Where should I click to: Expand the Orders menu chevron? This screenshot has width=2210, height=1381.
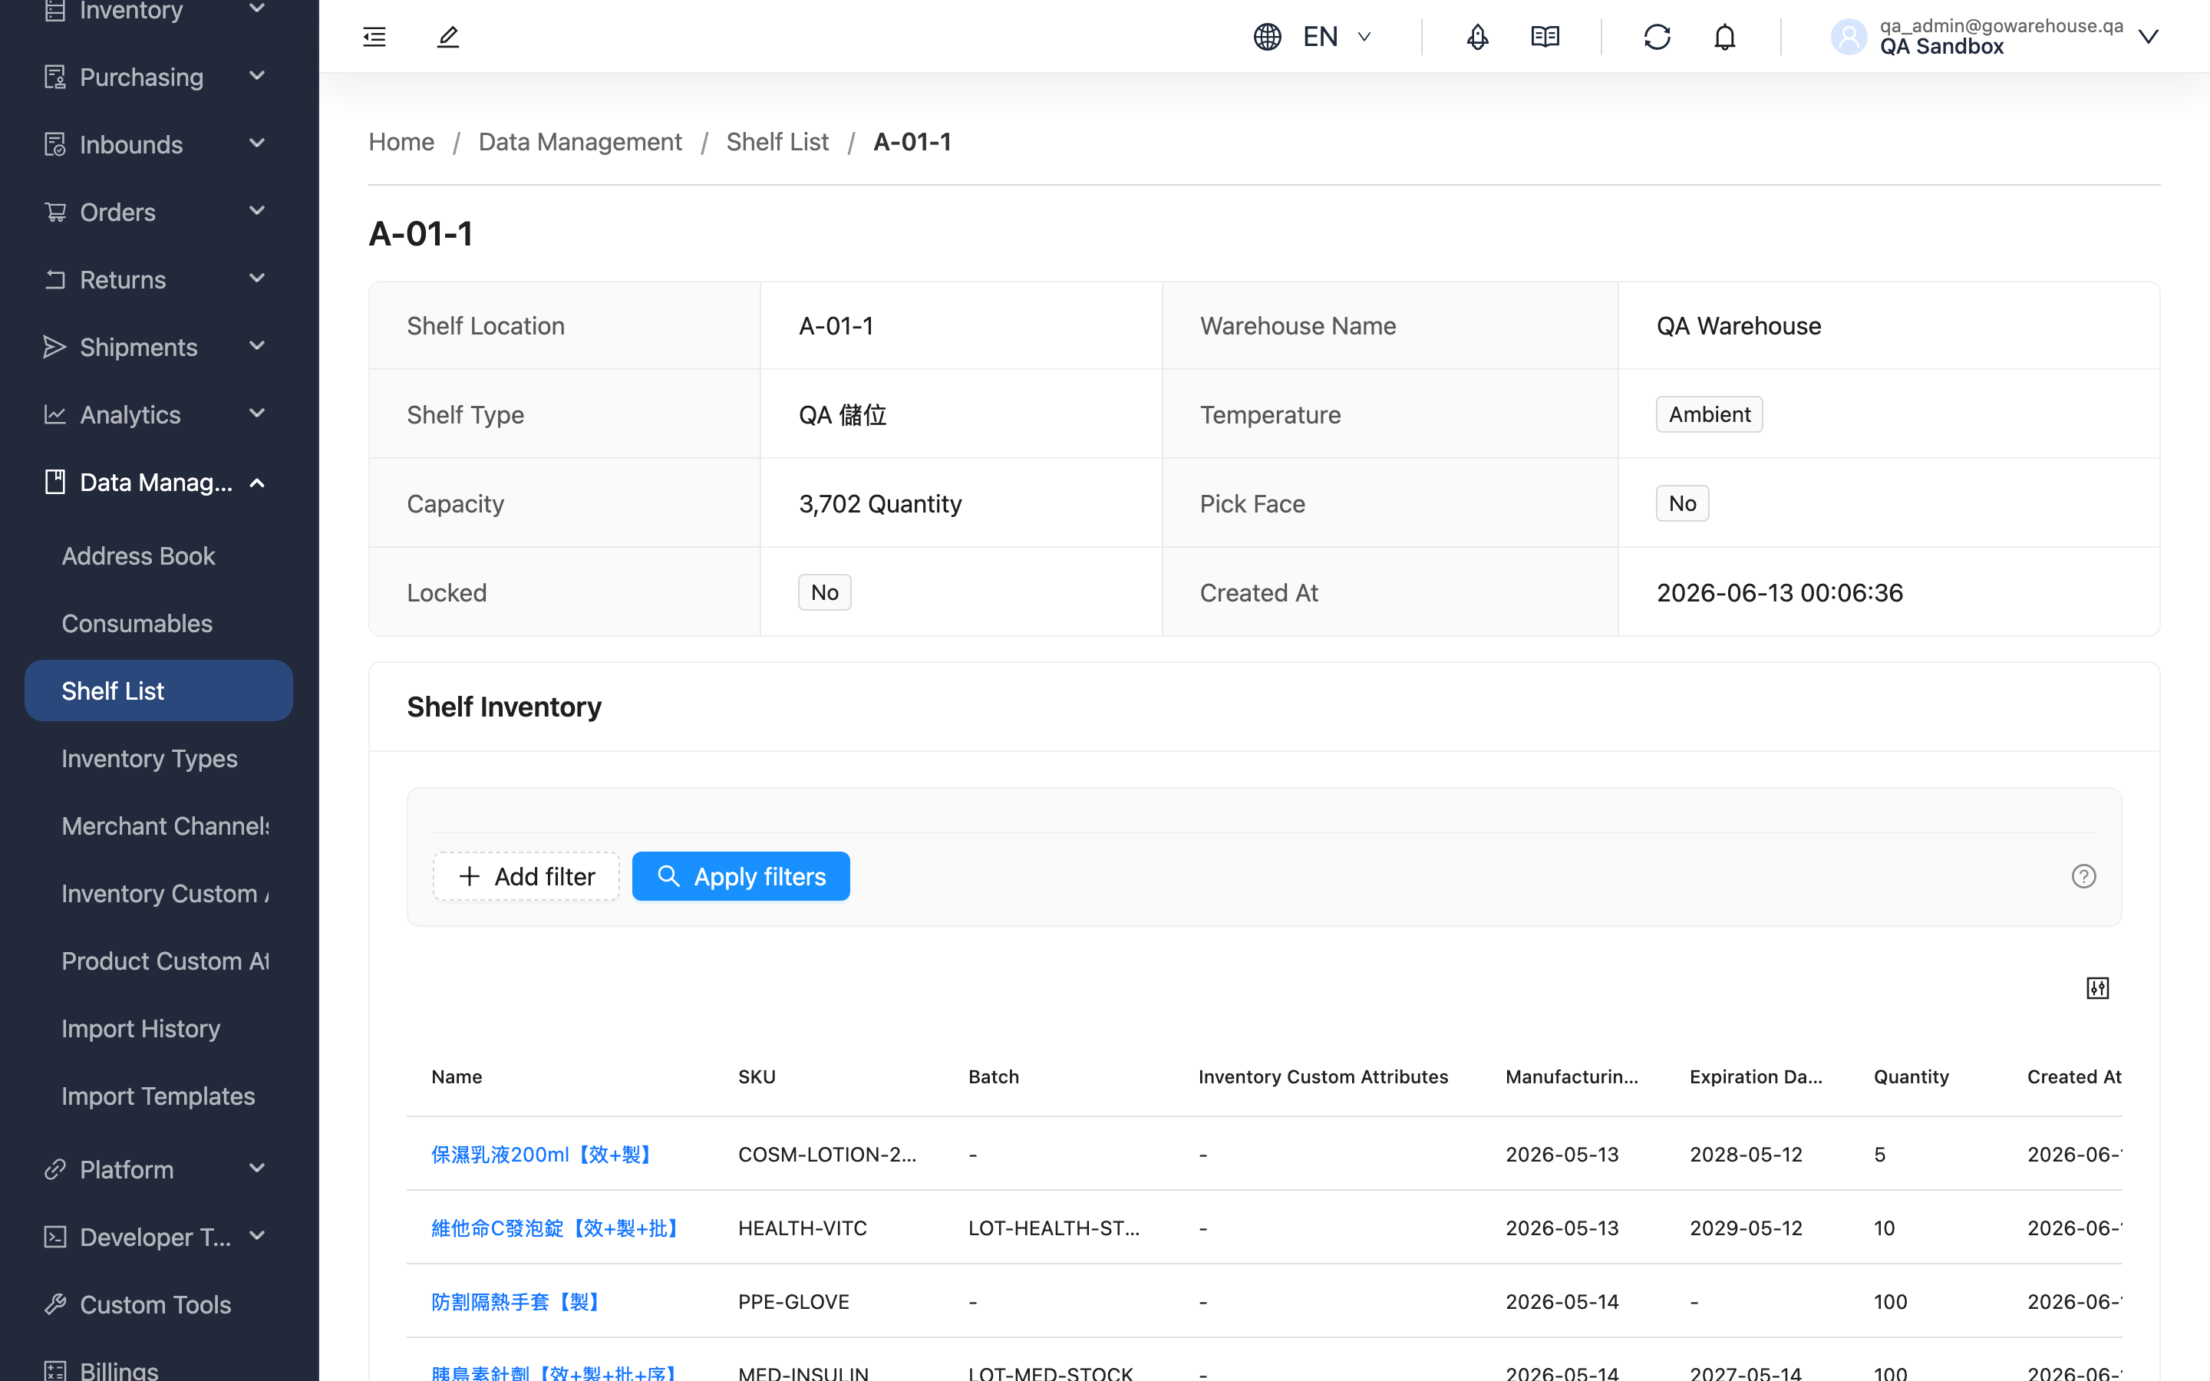tap(258, 211)
